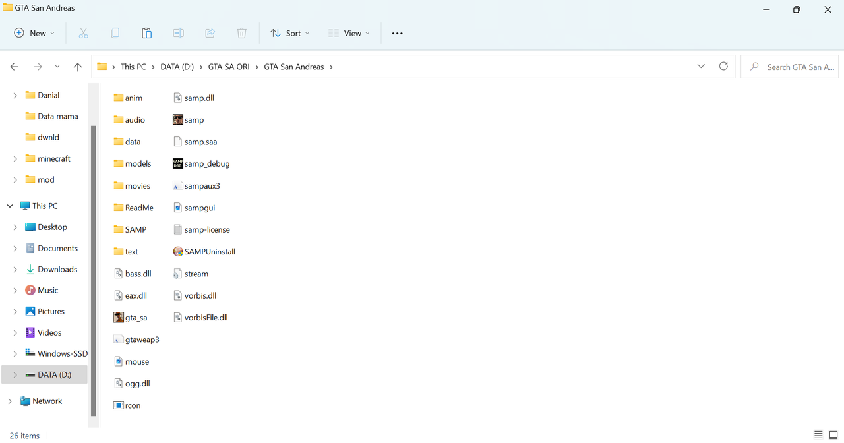Screen dimensions: 844x443
Task: Click GTA SA ORI breadcrumb segment
Action: (229, 67)
